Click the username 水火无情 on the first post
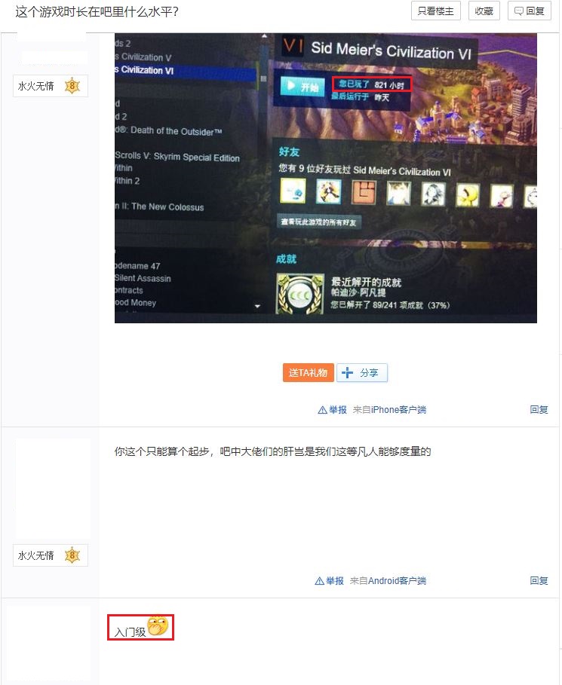 36,86
